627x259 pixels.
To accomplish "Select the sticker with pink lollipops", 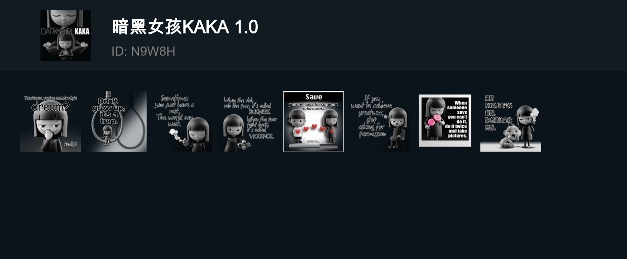I will tap(445, 121).
